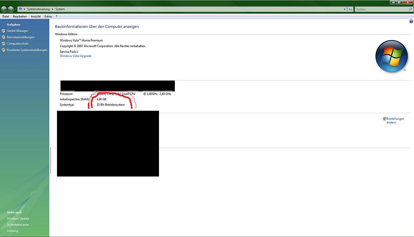
Task: Open Erweiterte Systemeinstellungen from the sidebar
Action: click(27, 50)
